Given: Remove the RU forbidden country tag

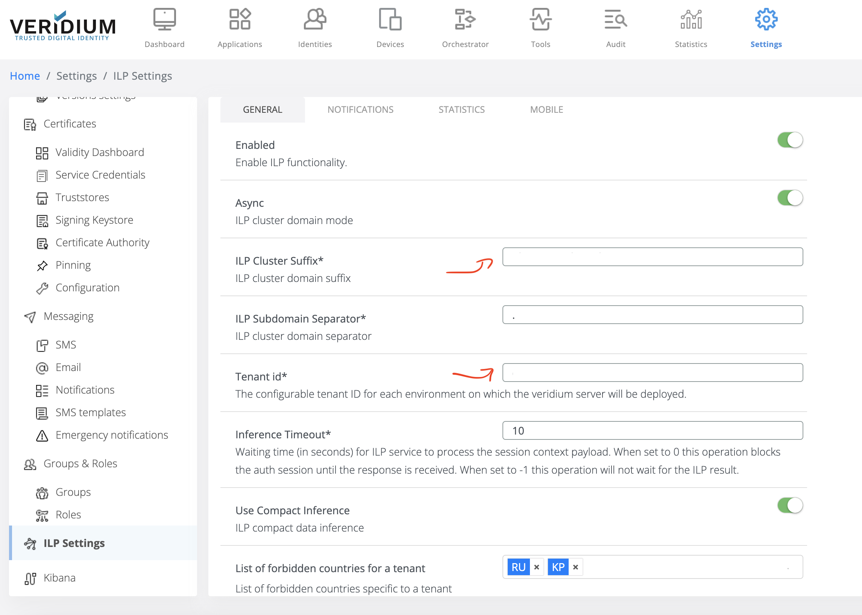Looking at the screenshot, I should click(x=537, y=567).
